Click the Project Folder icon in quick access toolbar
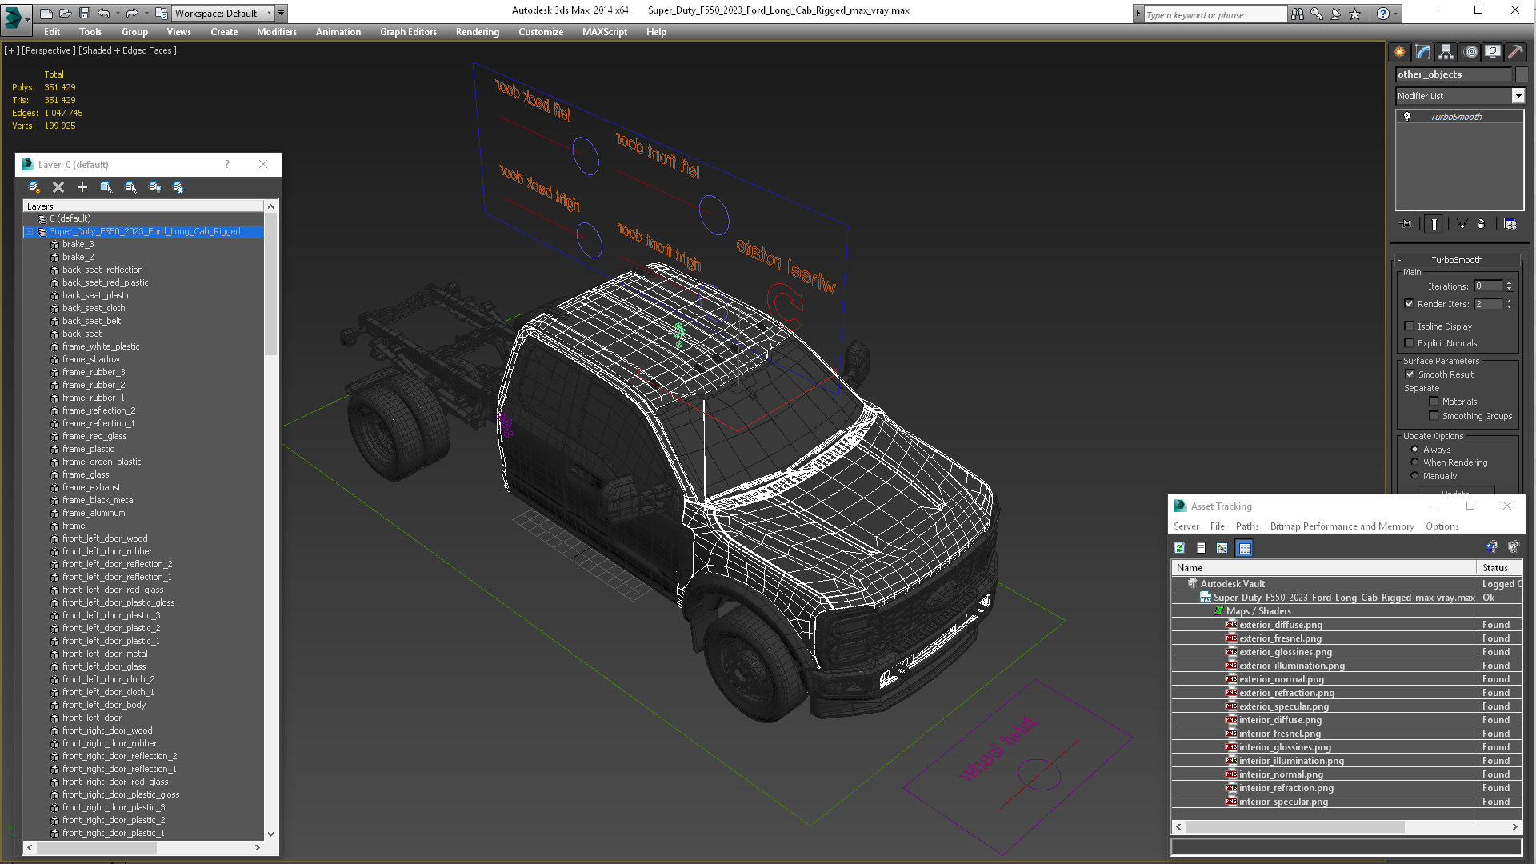This screenshot has width=1536, height=864. click(161, 13)
